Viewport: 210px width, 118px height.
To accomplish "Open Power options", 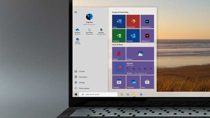I will pyautogui.click(x=82, y=88).
